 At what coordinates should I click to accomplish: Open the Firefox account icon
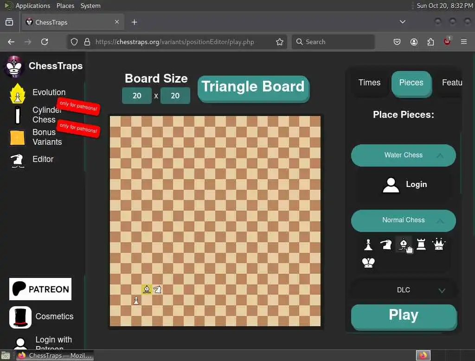pyautogui.click(x=414, y=42)
